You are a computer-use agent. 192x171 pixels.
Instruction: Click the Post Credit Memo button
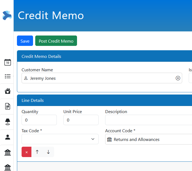coord(56,41)
